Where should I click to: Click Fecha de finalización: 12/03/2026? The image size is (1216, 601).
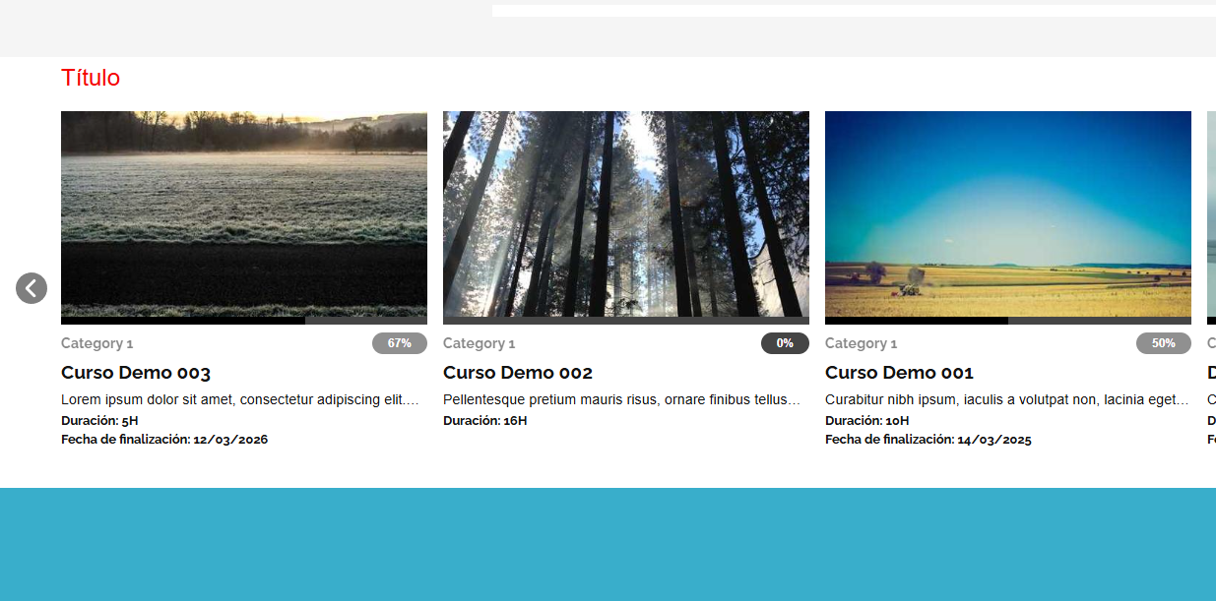coord(164,440)
